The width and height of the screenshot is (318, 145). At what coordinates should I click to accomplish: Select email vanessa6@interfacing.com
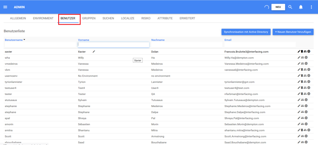point(241,70)
